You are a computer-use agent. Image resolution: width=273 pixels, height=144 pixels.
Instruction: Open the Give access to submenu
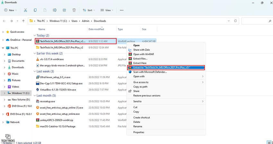click(x=166, y=82)
